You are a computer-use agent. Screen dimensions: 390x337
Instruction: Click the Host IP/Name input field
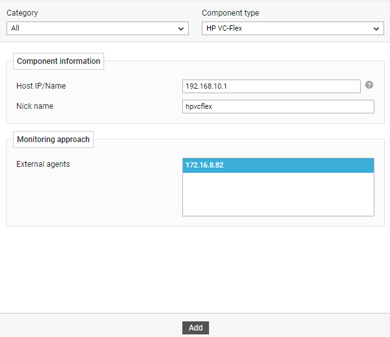(x=272, y=87)
